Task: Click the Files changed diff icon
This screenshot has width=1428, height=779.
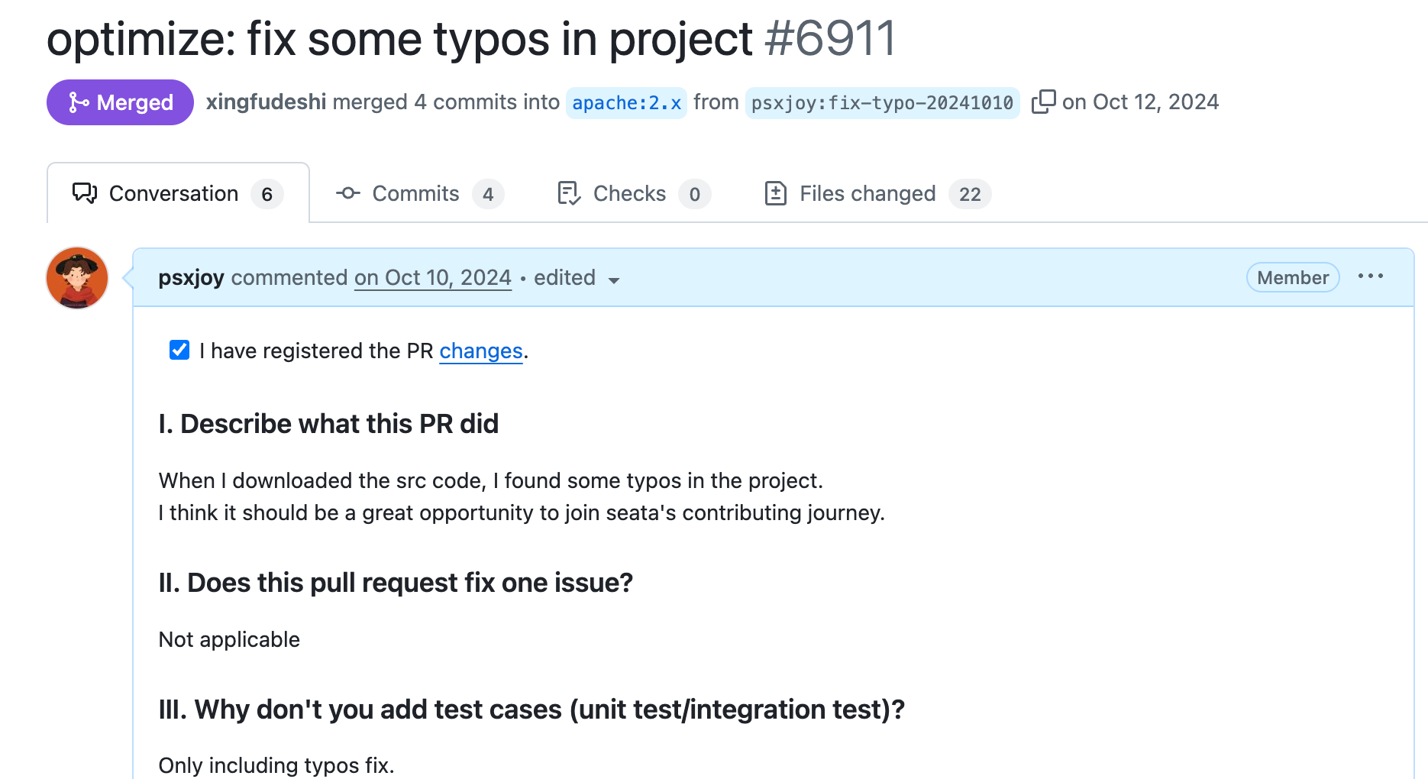Action: (776, 193)
